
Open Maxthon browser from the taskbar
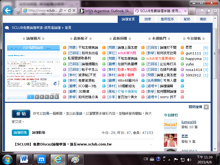click(42, 159)
